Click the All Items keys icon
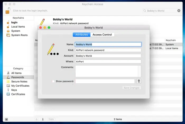This screenshot has height=124, width=185. [x=8, y=73]
